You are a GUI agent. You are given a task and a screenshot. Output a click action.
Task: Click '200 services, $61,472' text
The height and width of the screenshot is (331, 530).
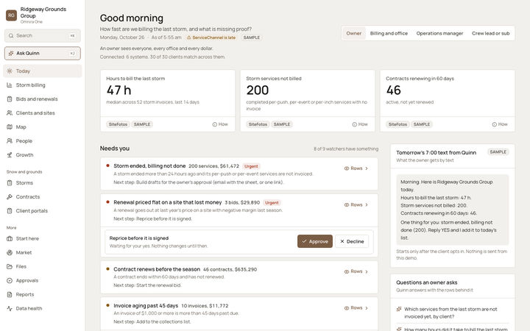[x=213, y=166]
